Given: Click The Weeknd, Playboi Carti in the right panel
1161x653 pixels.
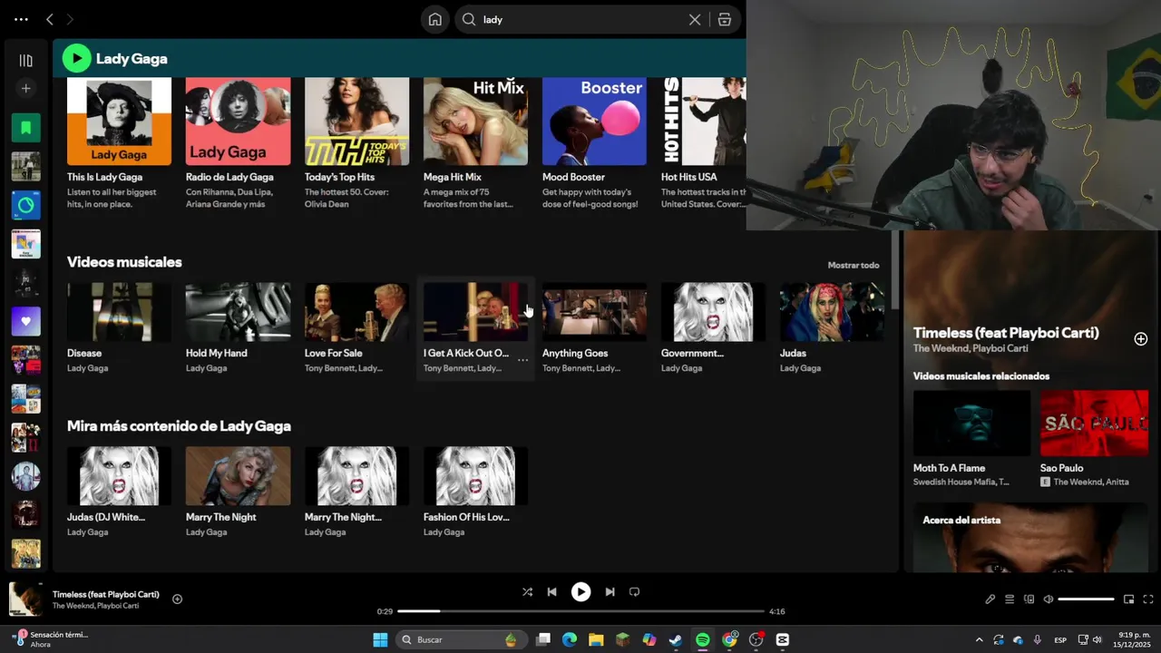Looking at the screenshot, I should (971, 349).
